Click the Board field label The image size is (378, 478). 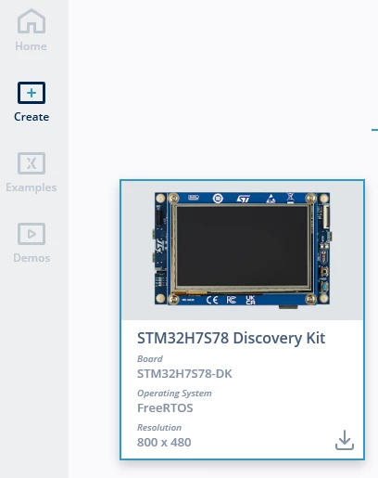click(150, 358)
